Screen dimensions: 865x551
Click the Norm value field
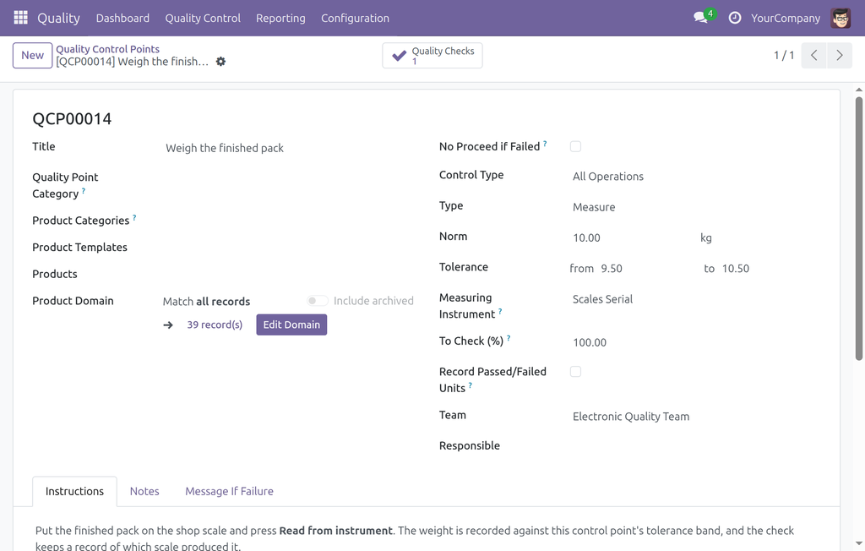click(632, 238)
